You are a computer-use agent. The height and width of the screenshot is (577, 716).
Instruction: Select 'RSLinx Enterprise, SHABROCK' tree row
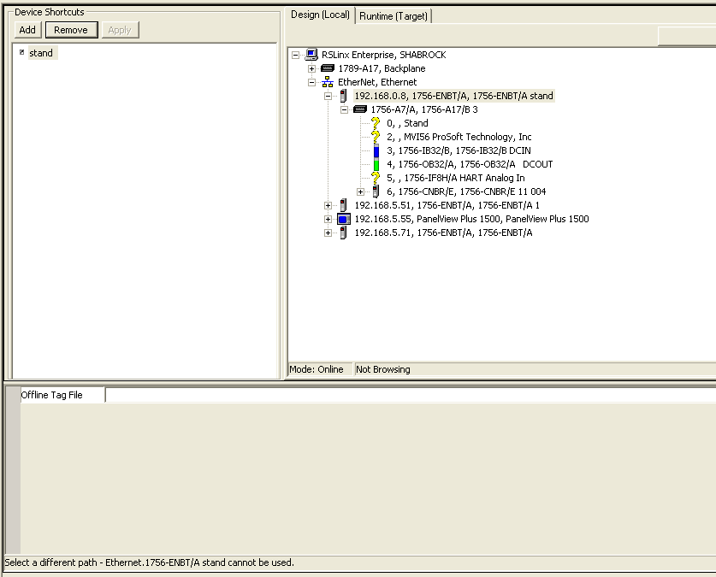click(x=383, y=55)
